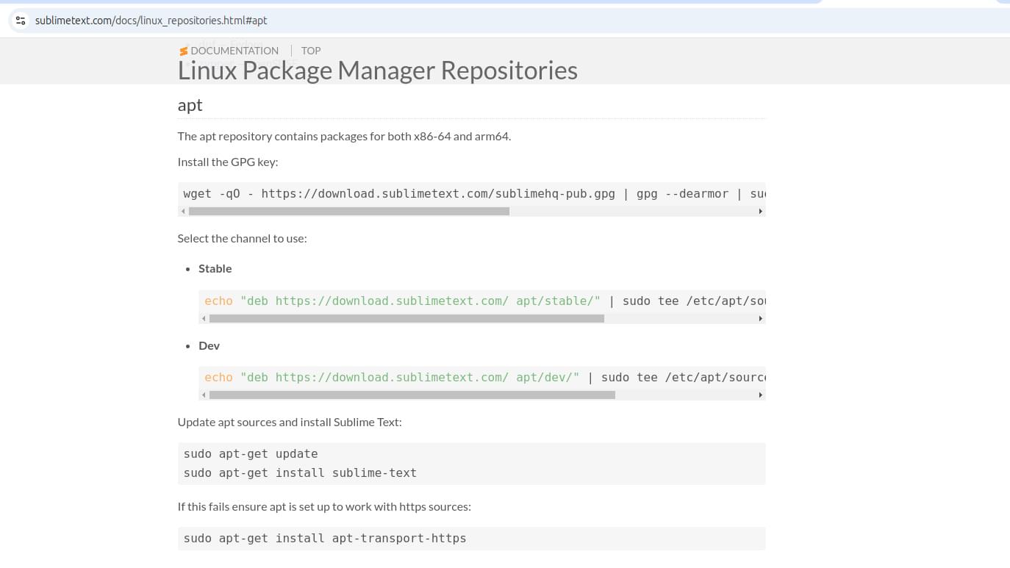Click the site information icon in address bar

coord(21,21)
